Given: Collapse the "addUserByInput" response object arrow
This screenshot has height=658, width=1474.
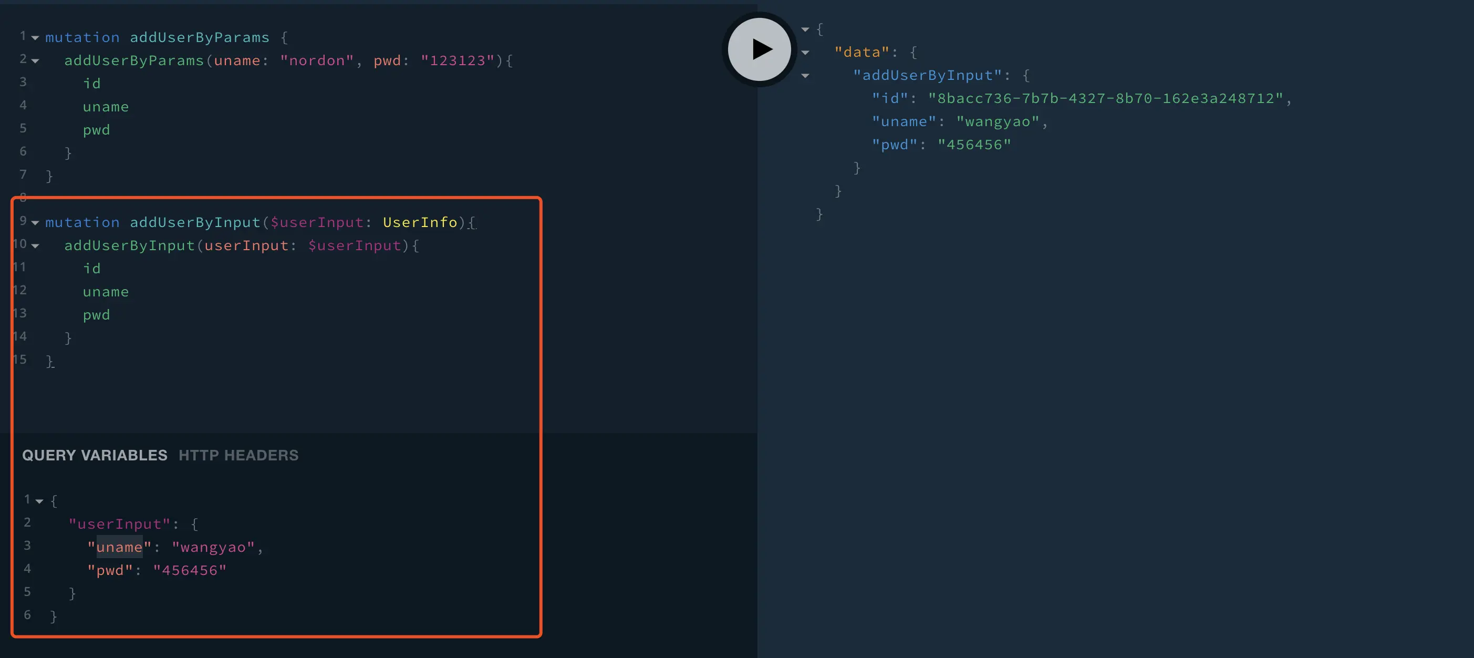Looking at the screenshot, I should pyautogui.click(x=805, y=76).
